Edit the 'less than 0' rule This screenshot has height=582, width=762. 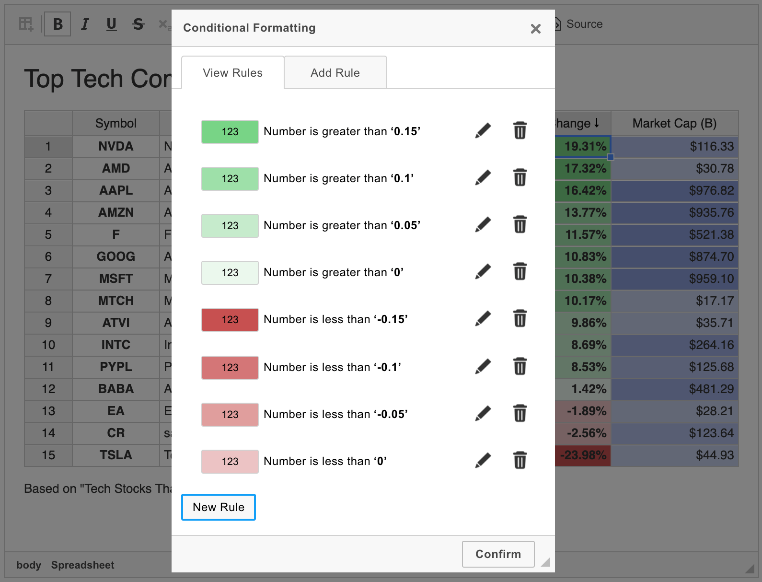pos(483,461)
